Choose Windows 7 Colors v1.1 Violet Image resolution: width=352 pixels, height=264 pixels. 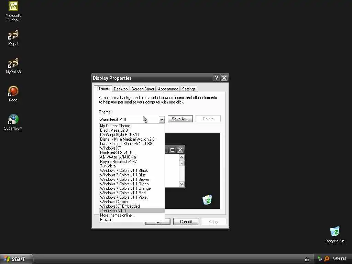pyautogui.click(x=132, y=197)
